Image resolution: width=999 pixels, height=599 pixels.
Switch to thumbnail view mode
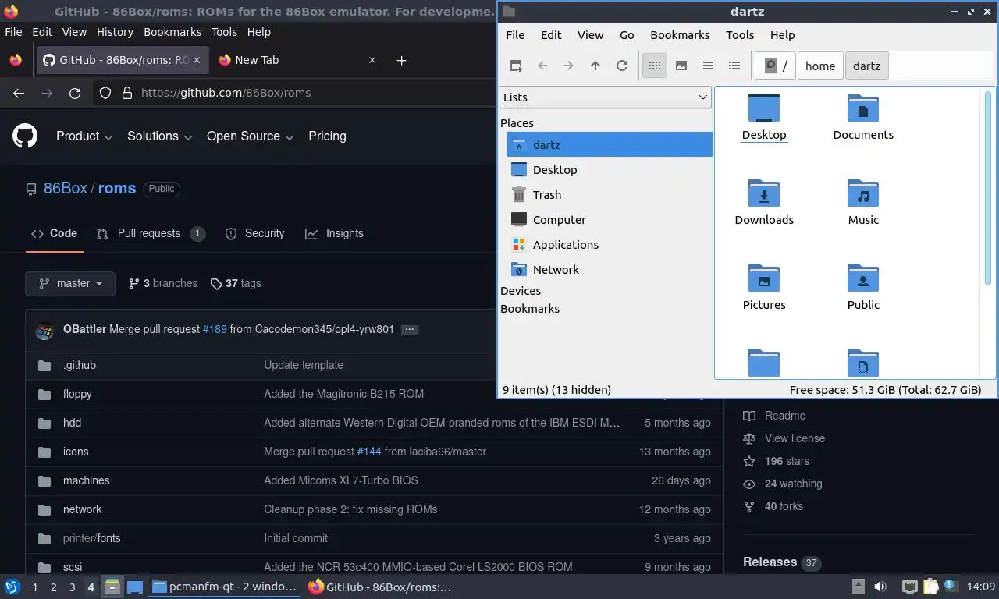click(681, 66)
